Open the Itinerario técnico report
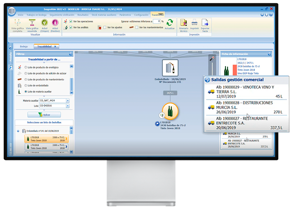293x209 pixels. click(183, 25)
